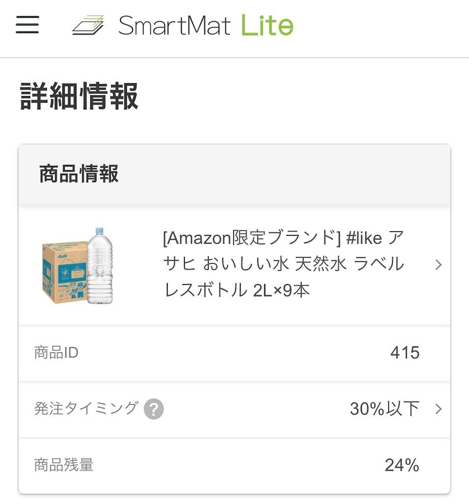Viewport: 469px width, 504px height.
Task: Click the 詳細情報 page heading
Action: point(79,96)
